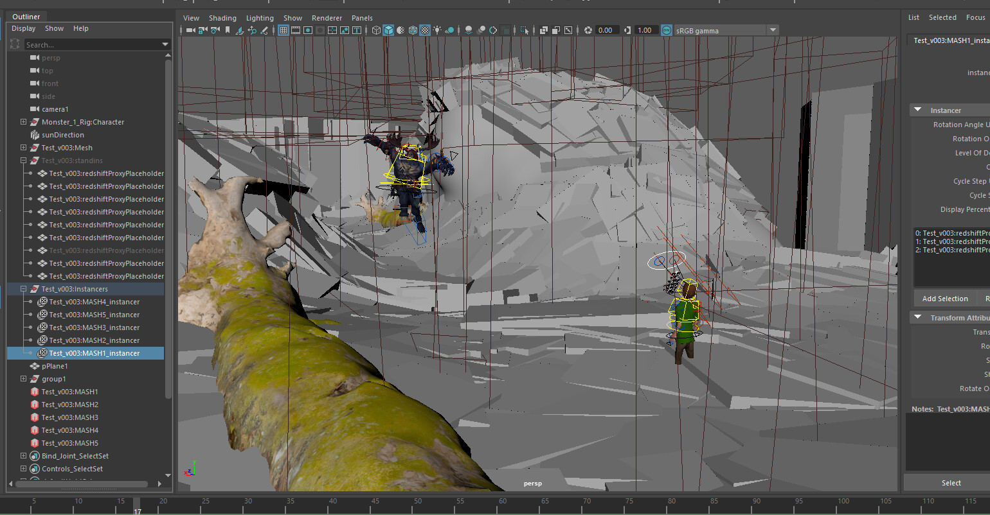Click the Gamma icon beside 1.00 field
Screen dimensions: 990x515
[x=627, y=30]
